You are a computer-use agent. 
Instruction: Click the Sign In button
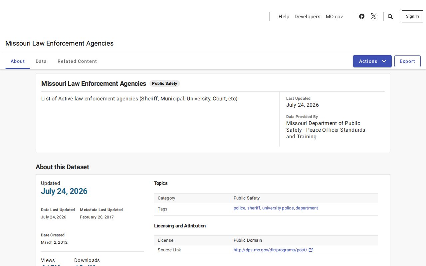click(x=412, y=17)
